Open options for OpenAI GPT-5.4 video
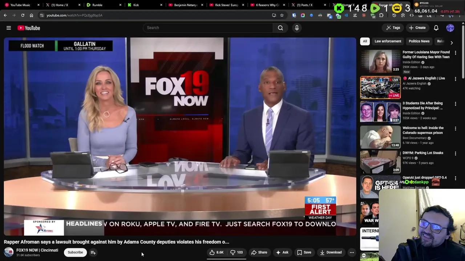 (x=455, y=178)
